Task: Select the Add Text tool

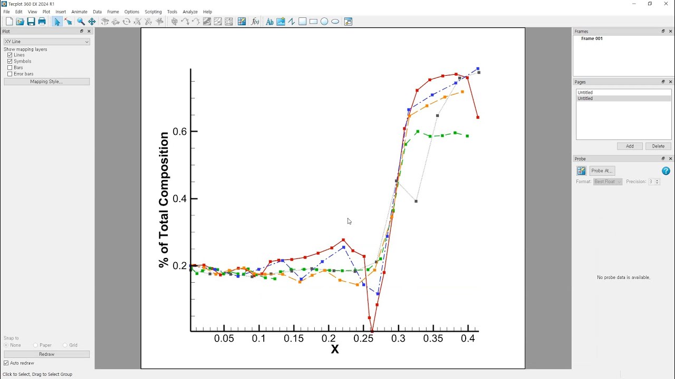Action: [269, 22]
